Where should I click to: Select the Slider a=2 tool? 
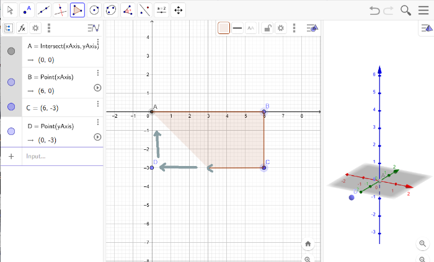coord(161,11)
